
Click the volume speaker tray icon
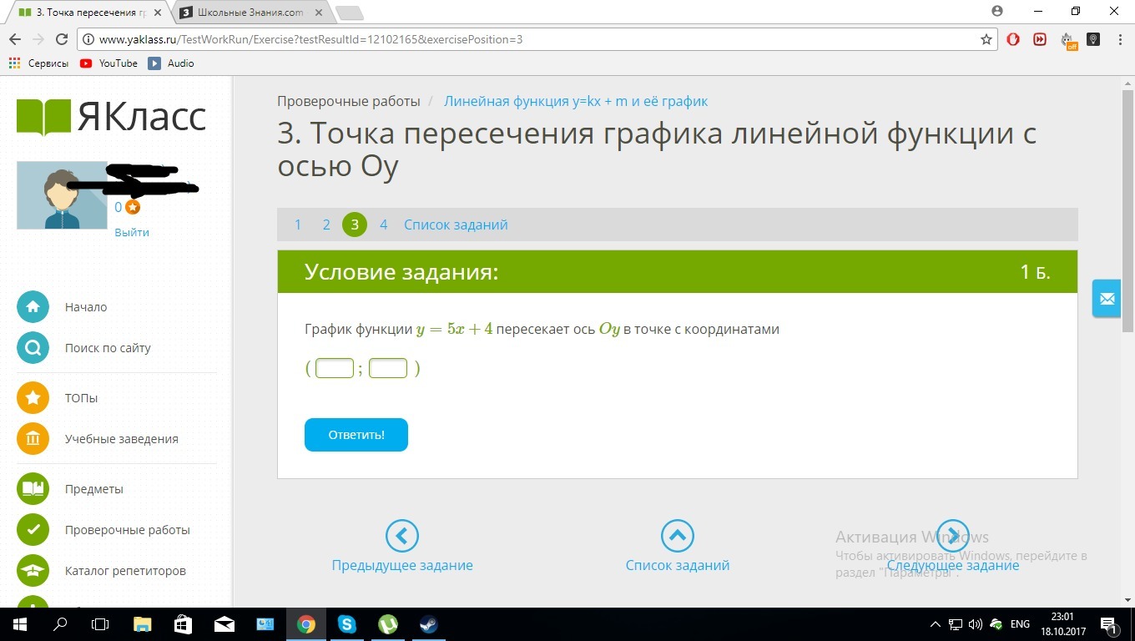tap(975, 624)
